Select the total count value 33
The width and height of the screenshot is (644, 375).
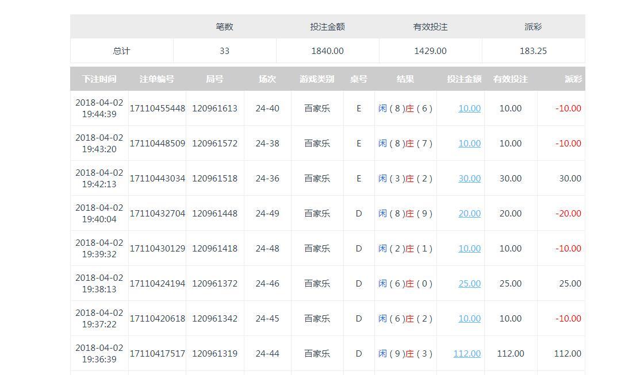click(x=224, y=51)
